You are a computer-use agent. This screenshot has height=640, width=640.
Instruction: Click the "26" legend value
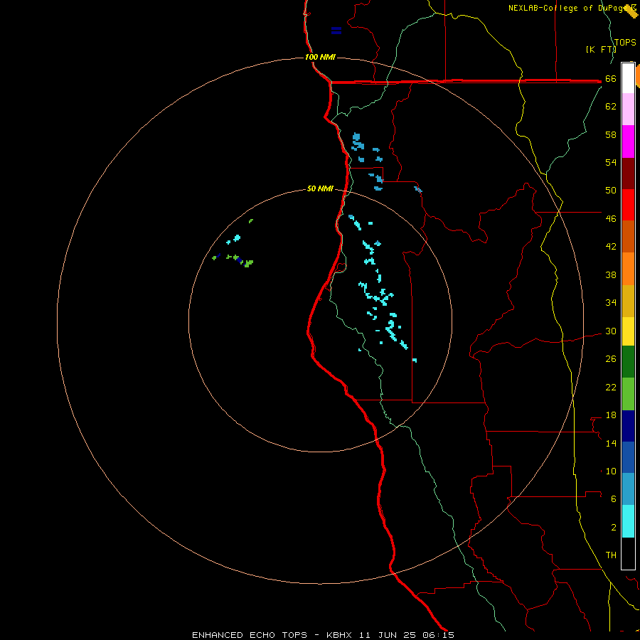coord(611,359)
